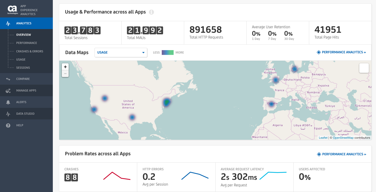Go to Sessions in the sidebar
The height and width of the screenshot is (192, 376).
click(x=23, y=68)
